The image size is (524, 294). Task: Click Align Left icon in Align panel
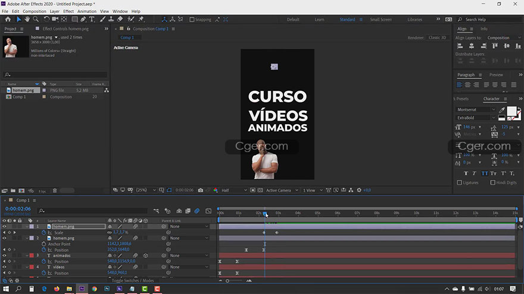tap(460, 46)
